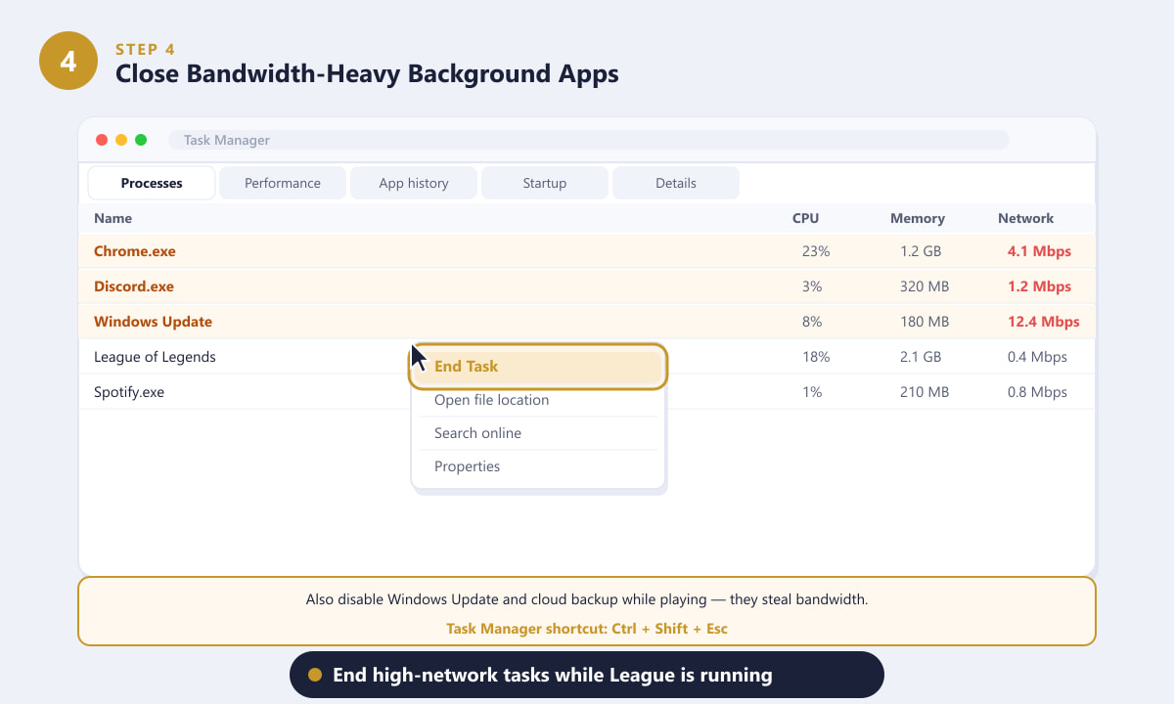Image resolution: width=1174 pixels, height=704 pixels.
Task: Click Spotify's 0.8 Mbps network value
Action: click(x=1037, y=392)
